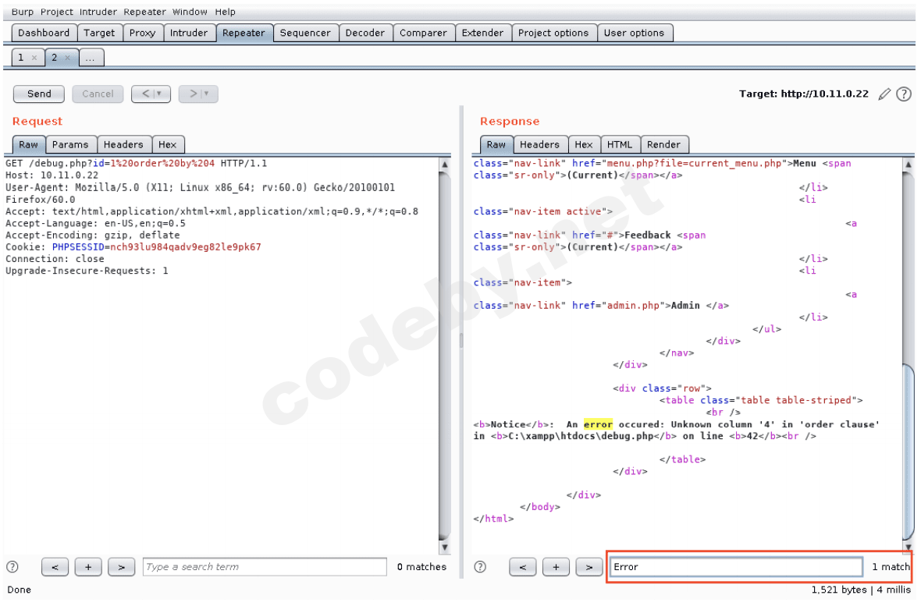Click highlighted 'error' word in response
Viewport: 921px width, 606px height.
coord(598,424)
